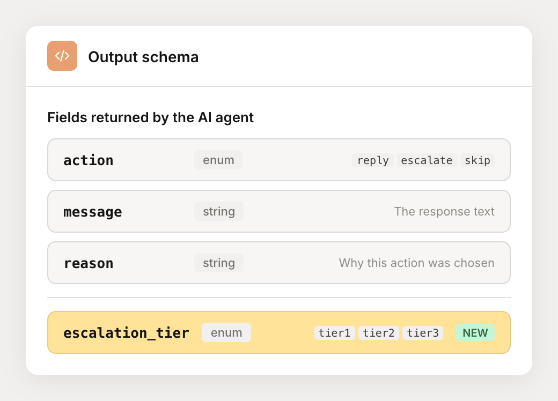Select the tier2 value chip
The height and width of the screenshot is (401, 558).
point(379,332)
